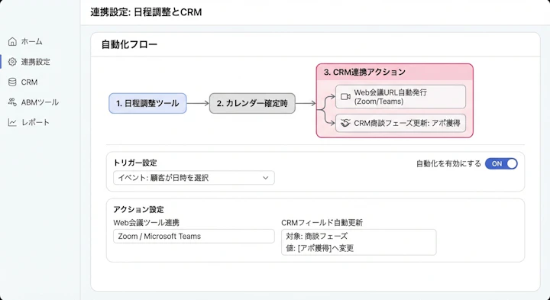Image resolution: width=550 pixels, height=300 pixels.
Task: Click the chevron arrow of the trigger dropdown
Action: point(266,178)
